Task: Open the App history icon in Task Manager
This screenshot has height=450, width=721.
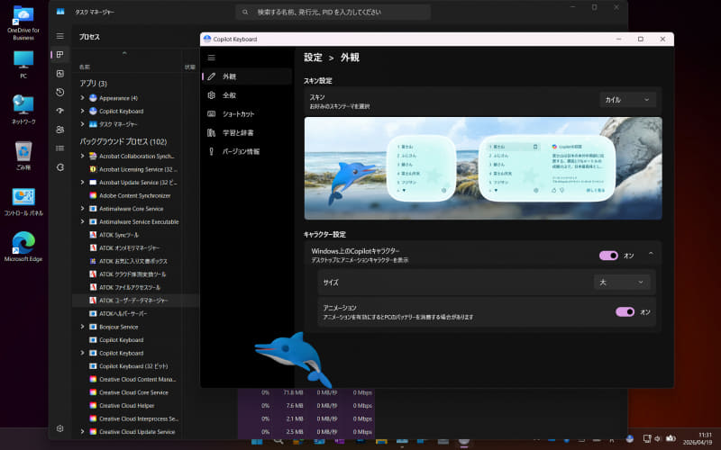Action: pyautogui.click(x=60, y=93)
